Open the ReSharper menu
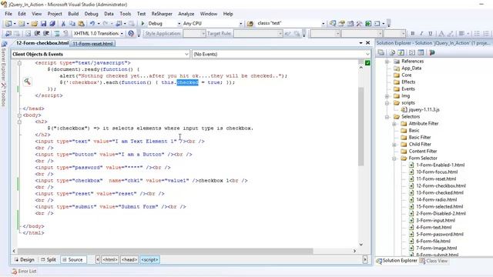Screen dimensions: 493x277 [x=162, y=14]
